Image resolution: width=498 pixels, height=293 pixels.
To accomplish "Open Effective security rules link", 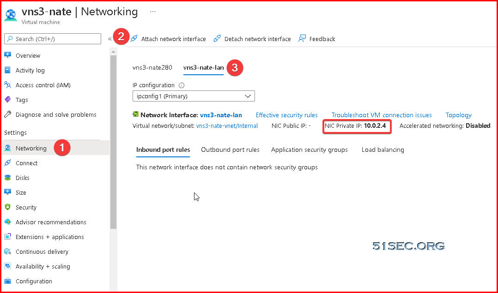I will click(x=287, y=115).
